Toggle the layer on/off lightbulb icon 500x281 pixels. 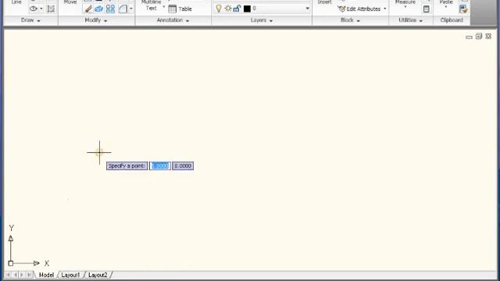point(219,9)
